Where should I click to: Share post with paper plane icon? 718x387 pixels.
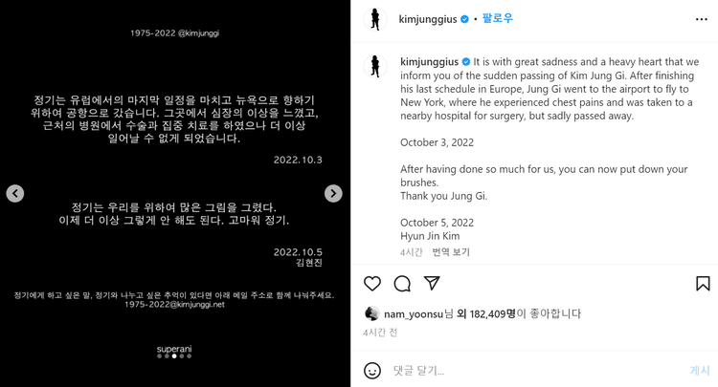coord(432,283)
